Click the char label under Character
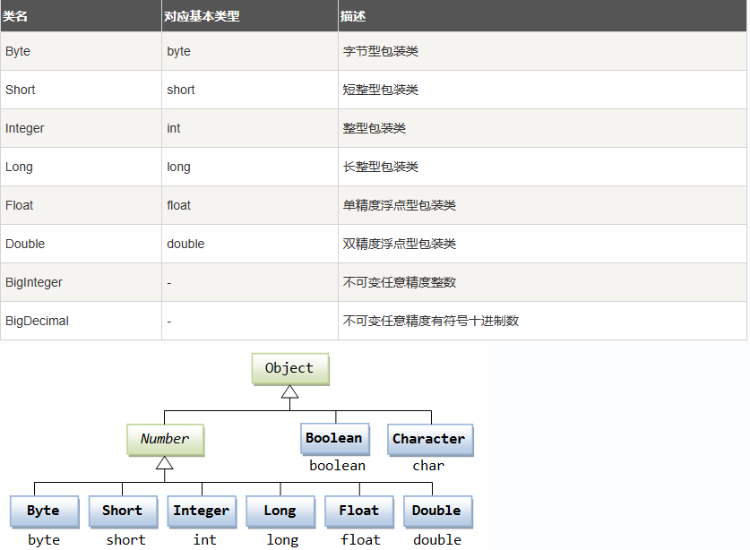 click(428, 465)
